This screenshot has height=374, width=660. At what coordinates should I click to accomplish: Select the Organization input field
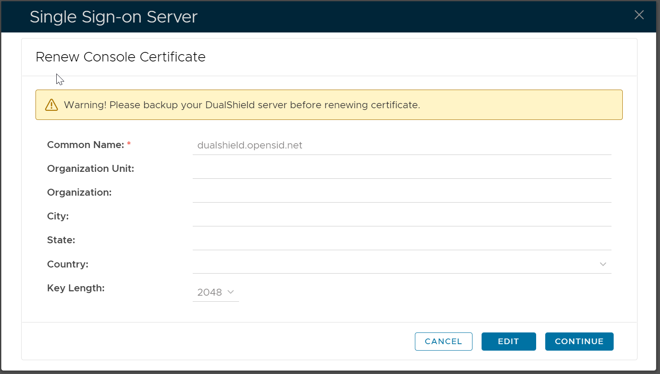point(401,193)
